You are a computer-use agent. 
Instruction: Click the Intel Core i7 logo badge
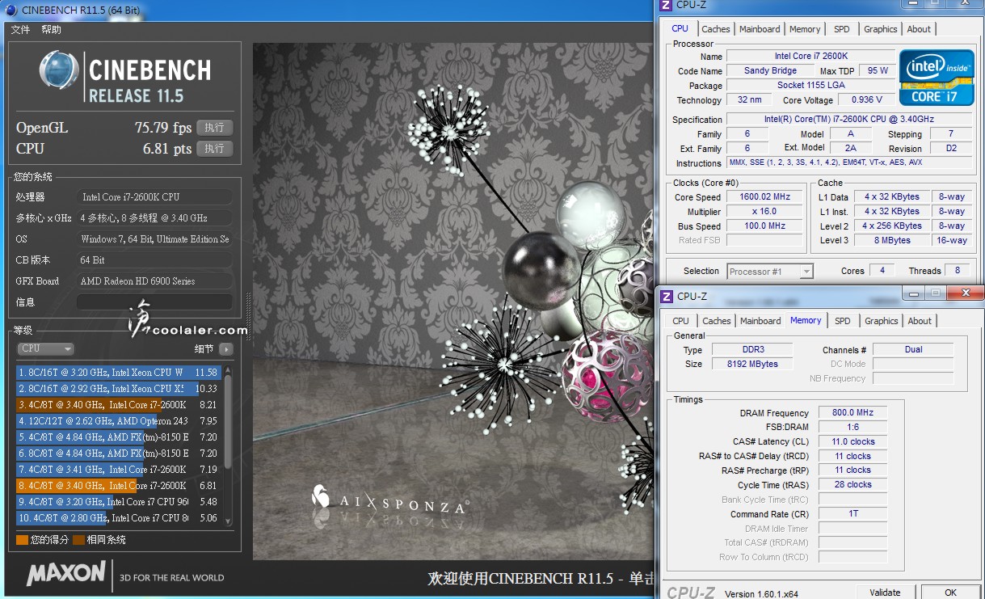pos(936,78)
